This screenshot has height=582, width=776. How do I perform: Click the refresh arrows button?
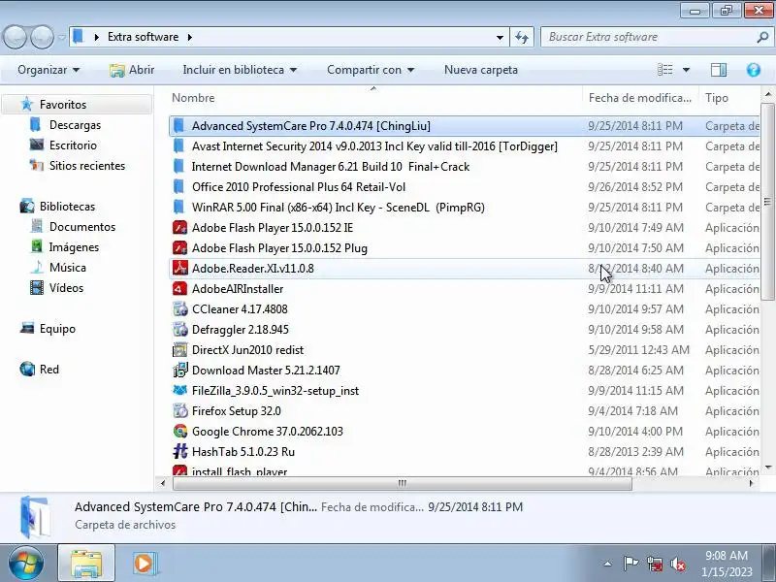click(522, 37)
